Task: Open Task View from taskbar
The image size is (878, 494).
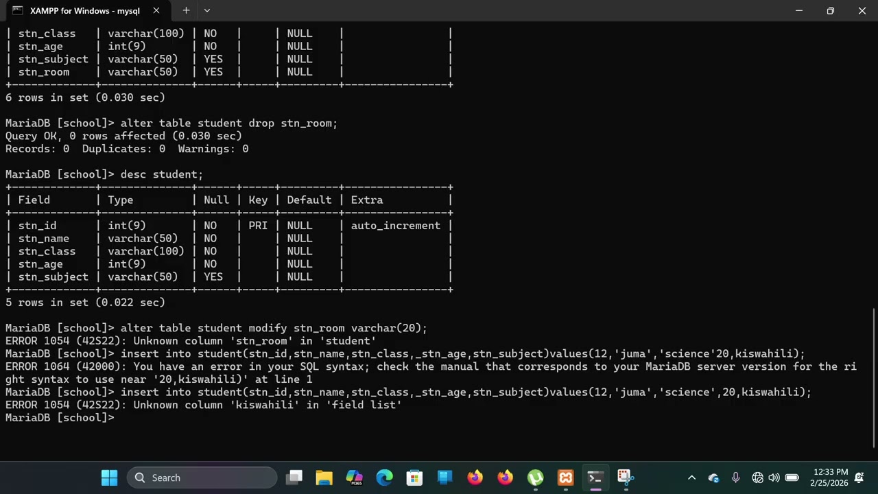Action: coord(294,478)
